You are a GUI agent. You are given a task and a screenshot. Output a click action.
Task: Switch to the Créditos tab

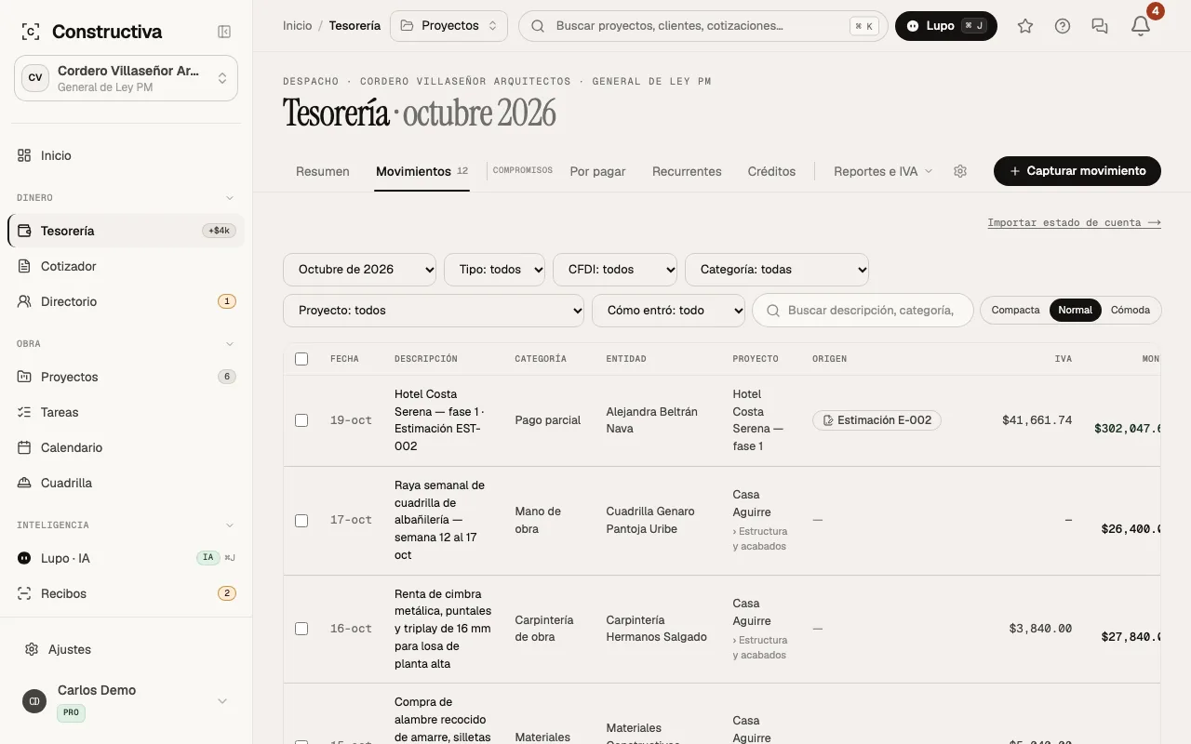click(771, 172)
